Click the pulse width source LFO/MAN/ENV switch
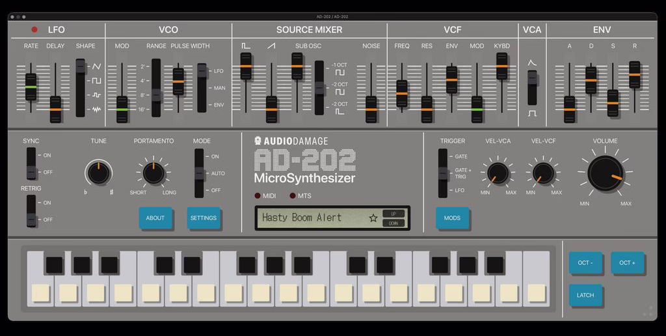The width and height of the screenshot is (666, 336). [x=202, y=88]
